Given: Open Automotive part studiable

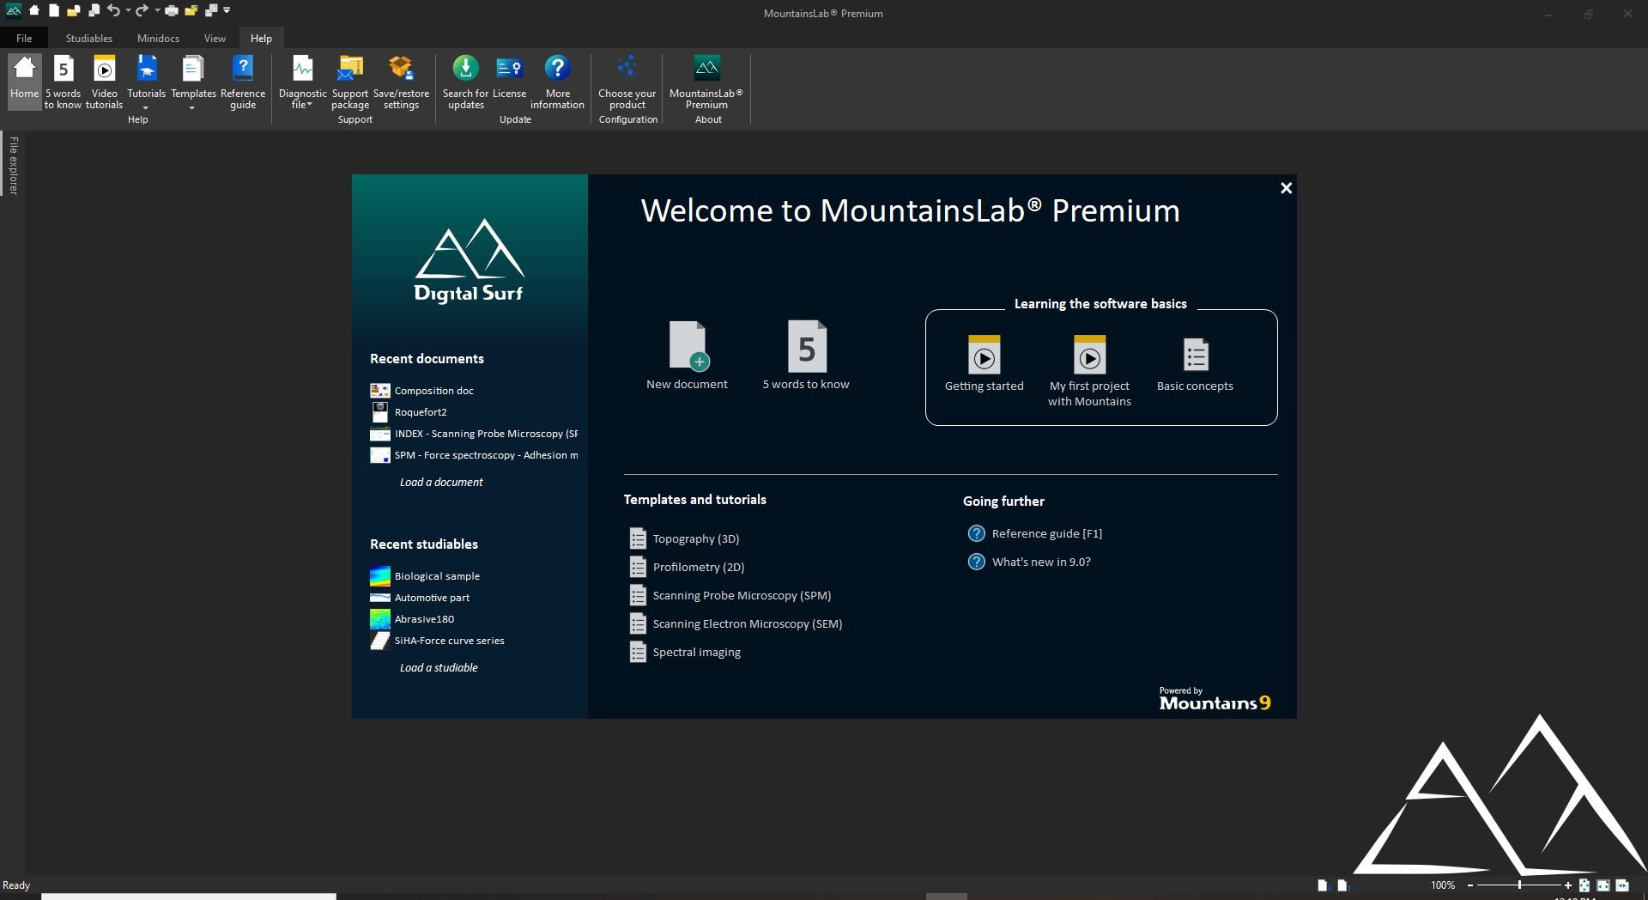Looking at the screenshot, I should point(420,598).
